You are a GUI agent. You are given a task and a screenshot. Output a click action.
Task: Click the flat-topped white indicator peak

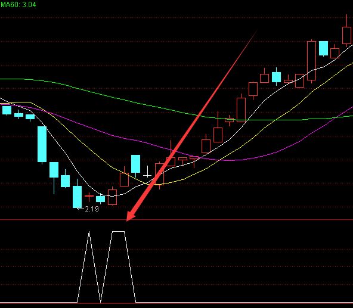119,231
